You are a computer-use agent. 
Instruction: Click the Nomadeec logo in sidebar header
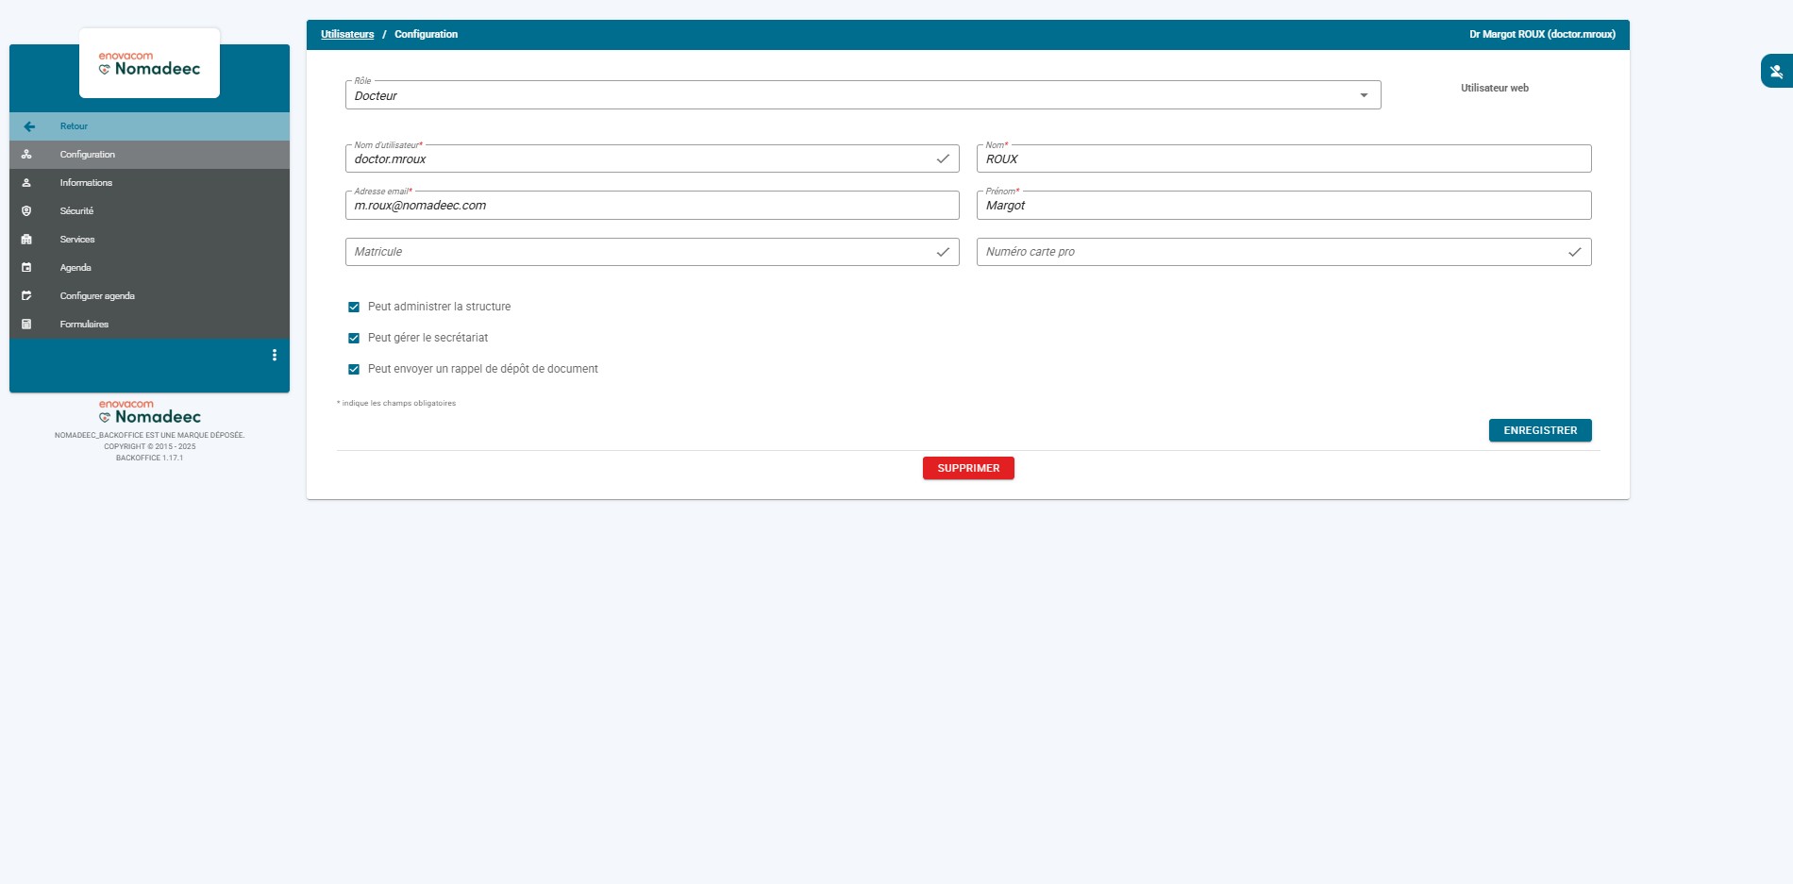point(149,63)
